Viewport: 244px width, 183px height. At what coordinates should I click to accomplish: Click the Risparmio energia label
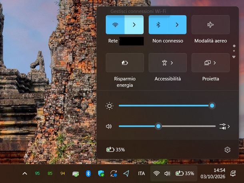point(125,82)
